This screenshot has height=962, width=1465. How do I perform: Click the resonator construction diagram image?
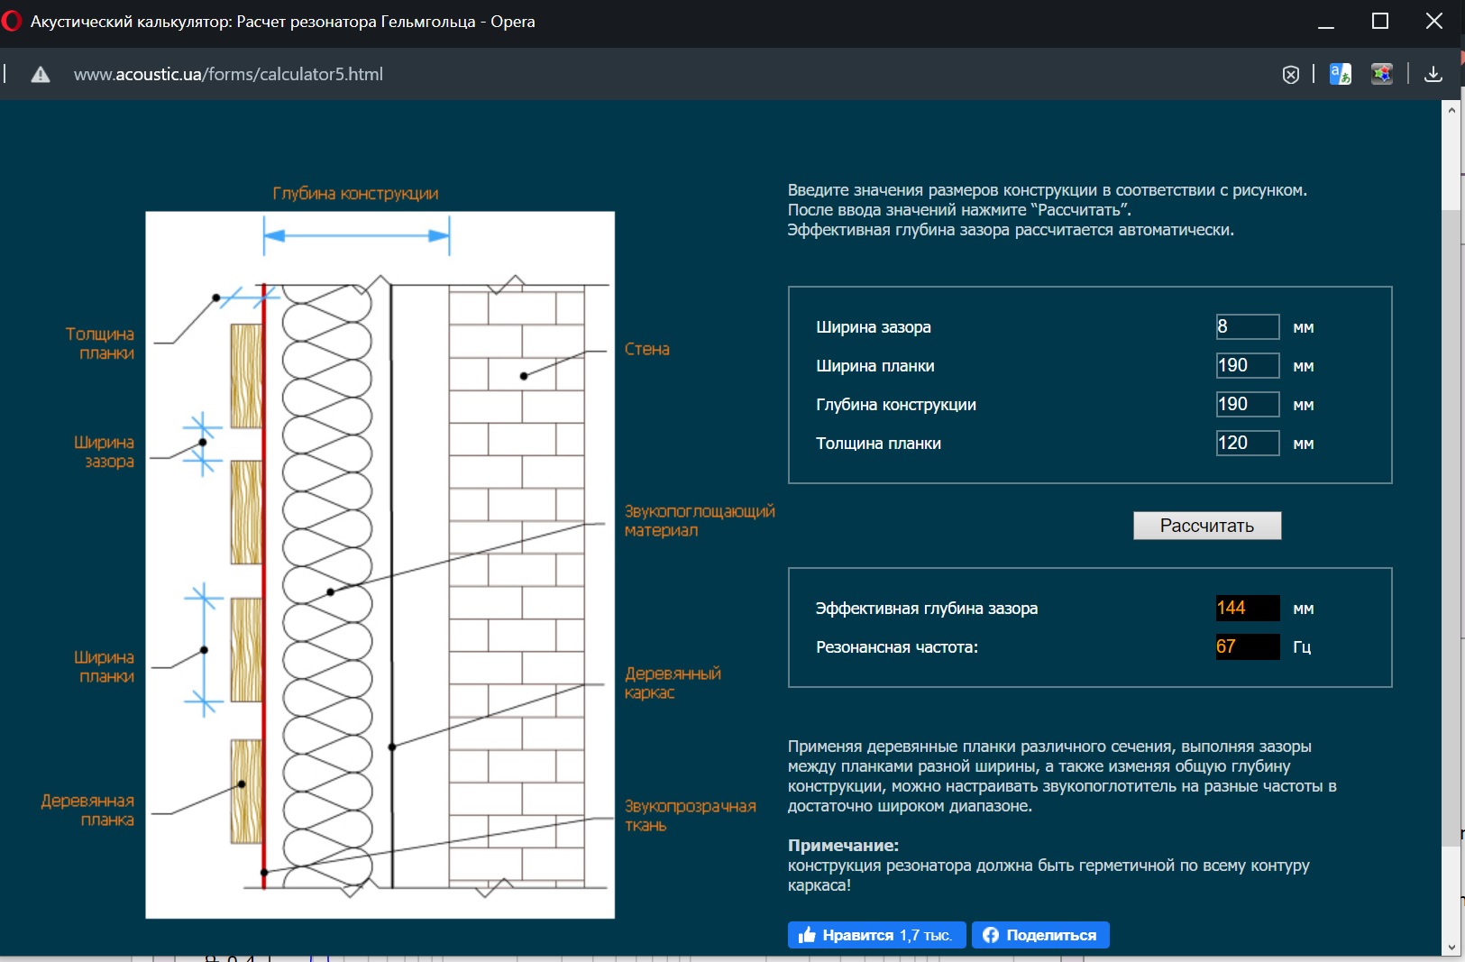(380, 564)
